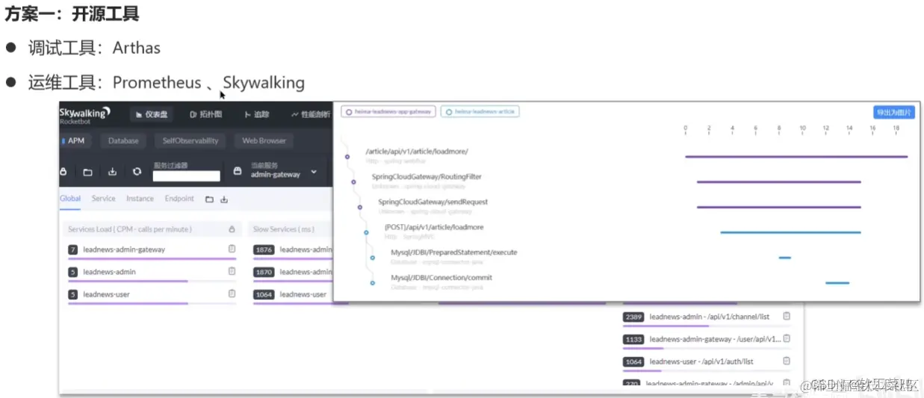
Task: Open the 仪表盘 dashboard menu
Action: (152, 114)
